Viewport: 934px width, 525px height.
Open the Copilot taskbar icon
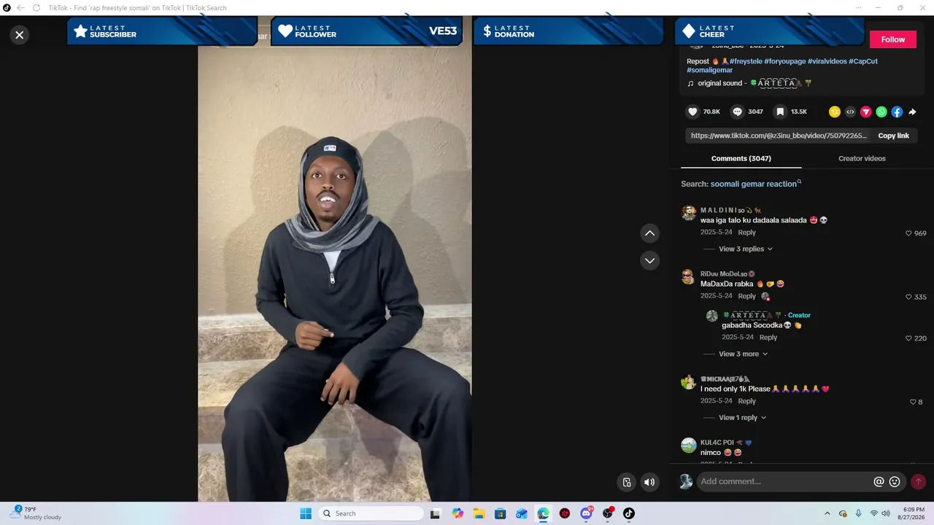[x=458, y=513]
